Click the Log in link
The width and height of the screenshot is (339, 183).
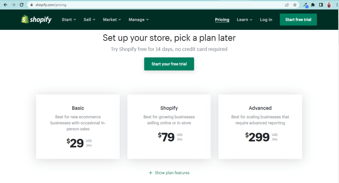pos(266,20)
